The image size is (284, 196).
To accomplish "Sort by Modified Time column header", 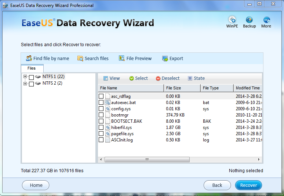I will point(248,88).
